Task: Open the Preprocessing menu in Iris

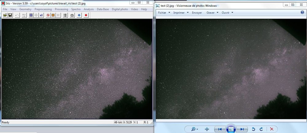Action: [43, 9]
